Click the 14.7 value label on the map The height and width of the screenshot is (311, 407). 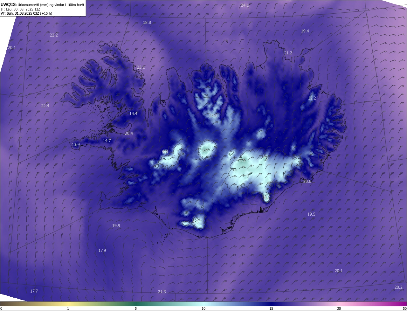[107, 141]
